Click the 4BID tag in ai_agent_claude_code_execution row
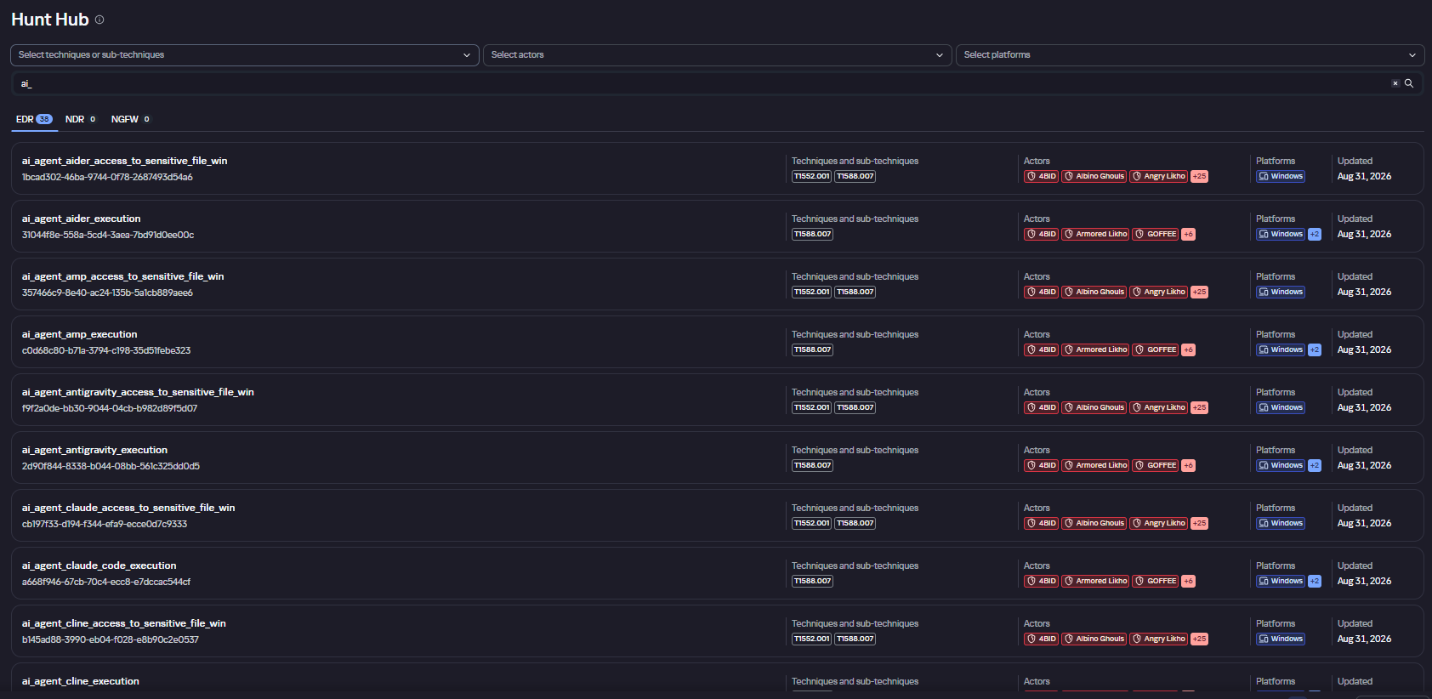The image size is (1432, 699). point(1042,582)
